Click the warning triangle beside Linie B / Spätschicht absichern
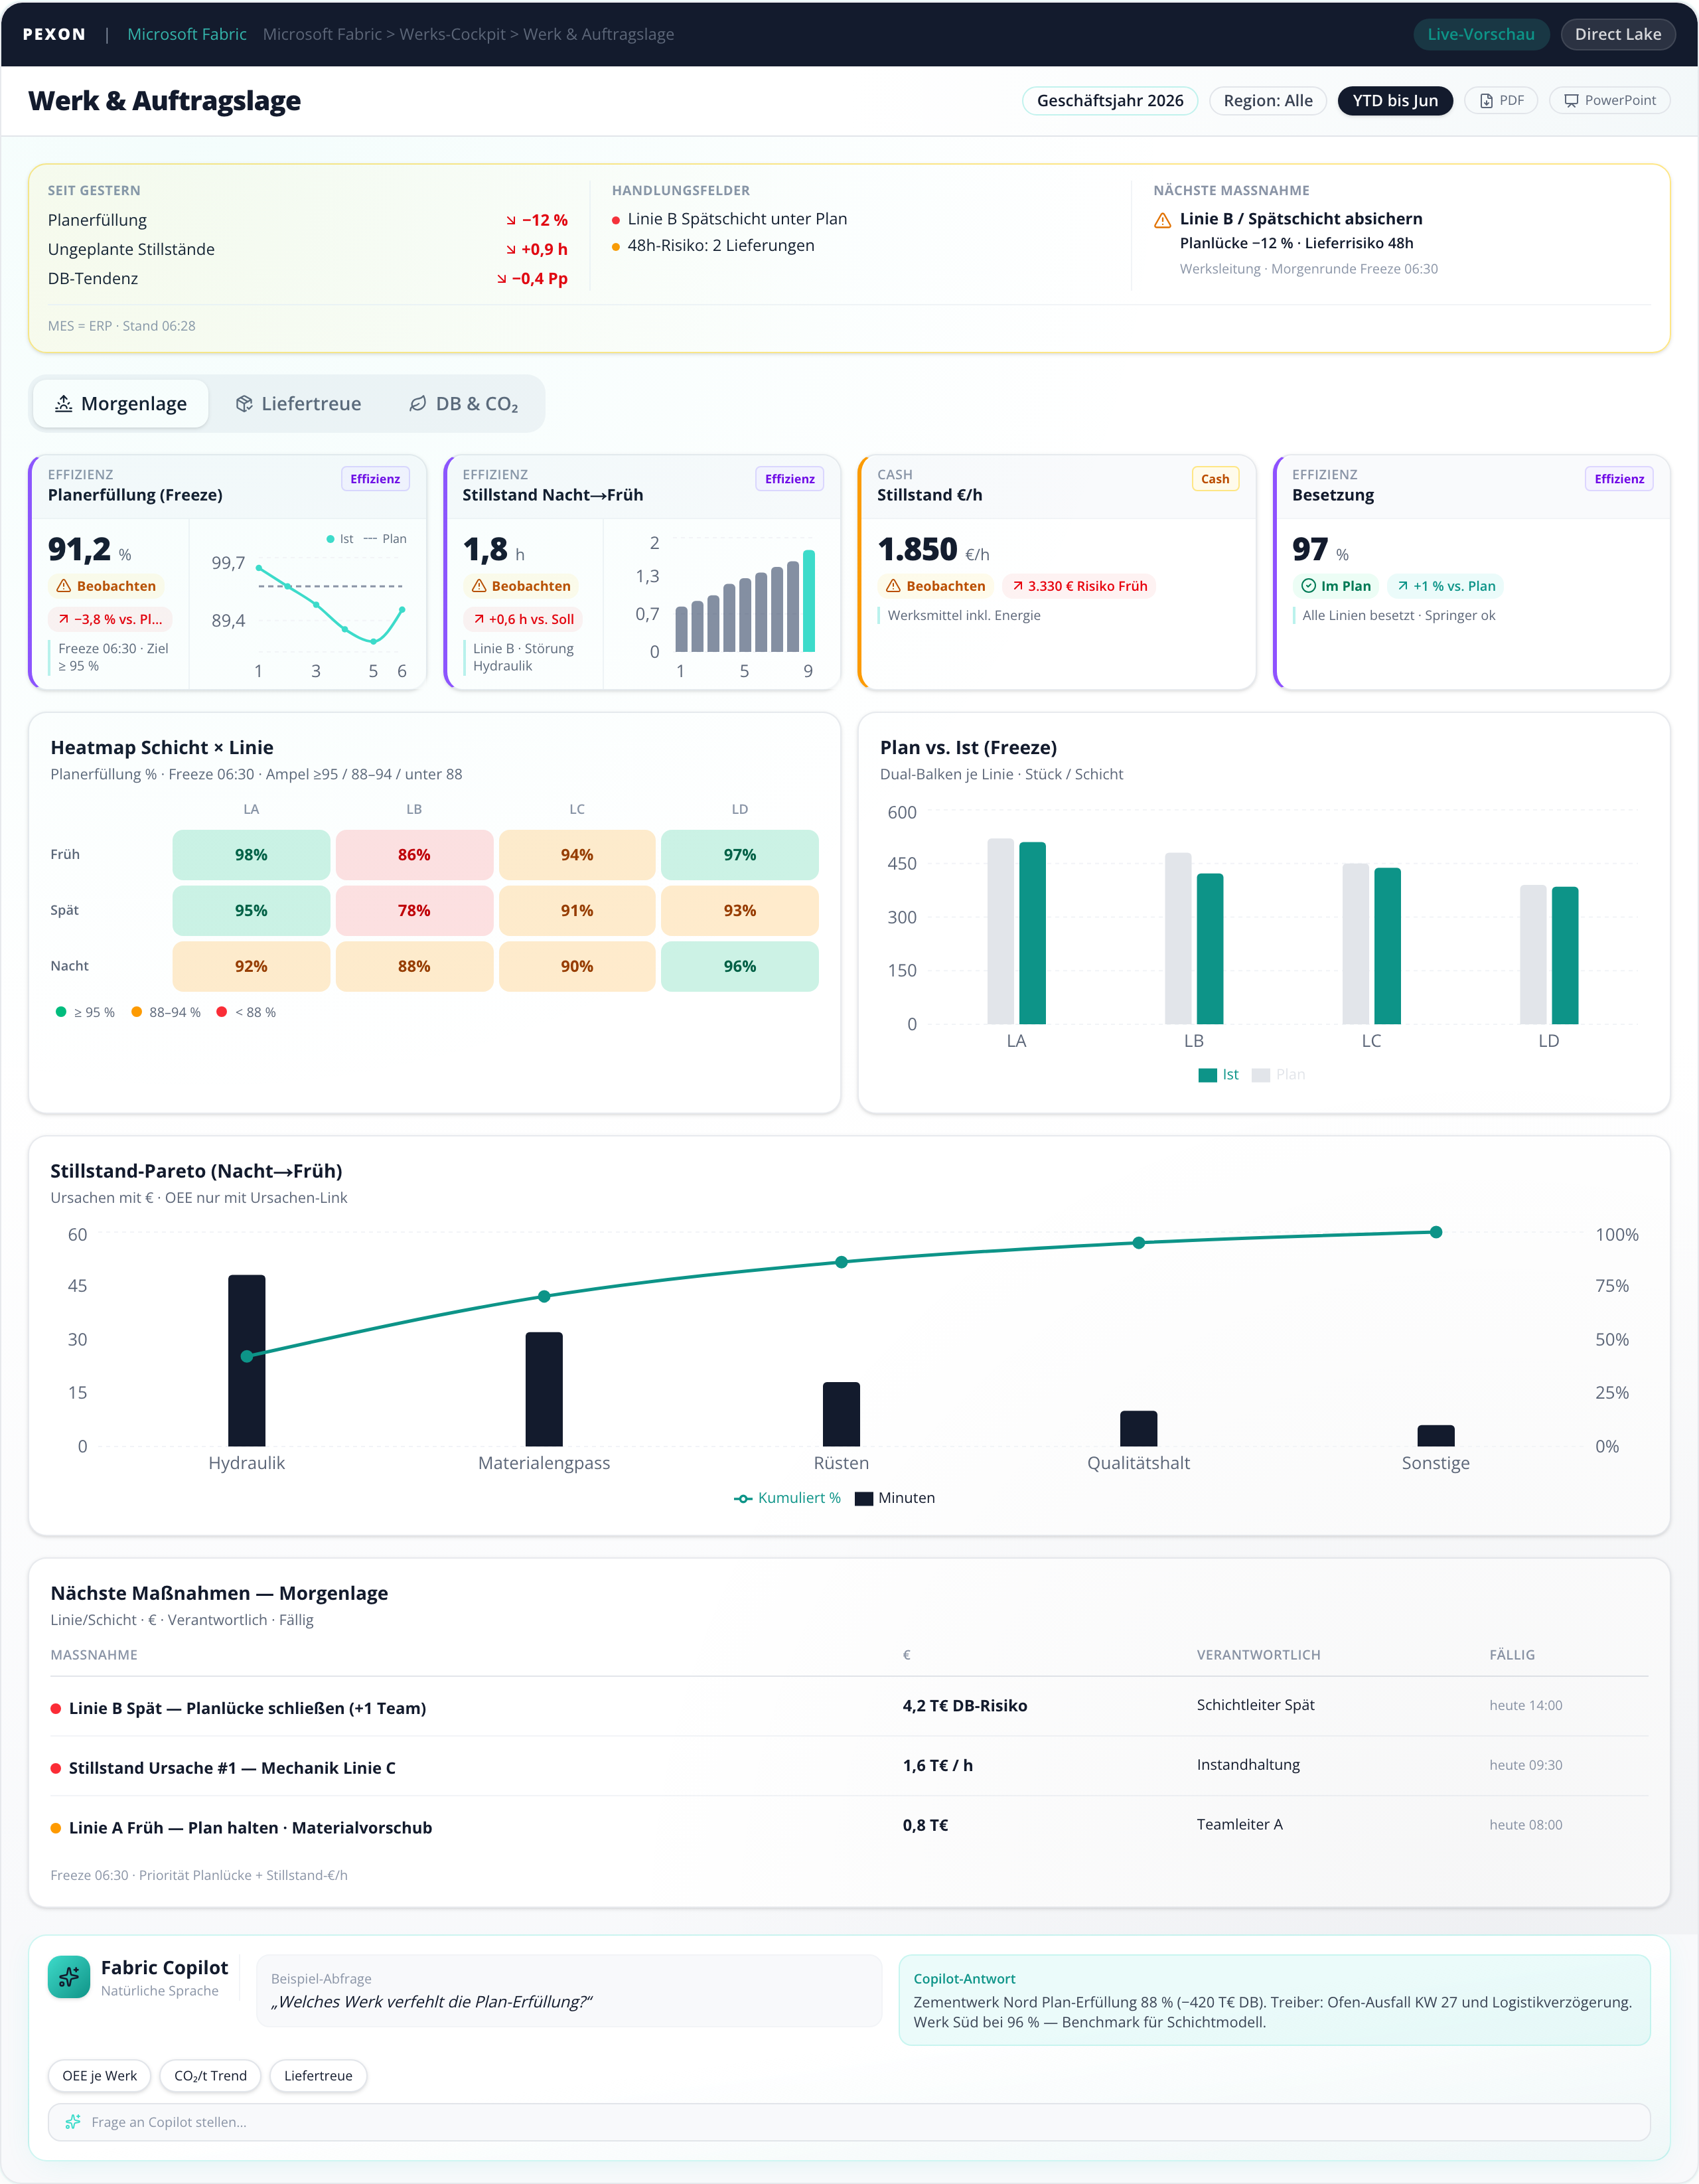The image size is (1699, 2184). point(1162,220)
